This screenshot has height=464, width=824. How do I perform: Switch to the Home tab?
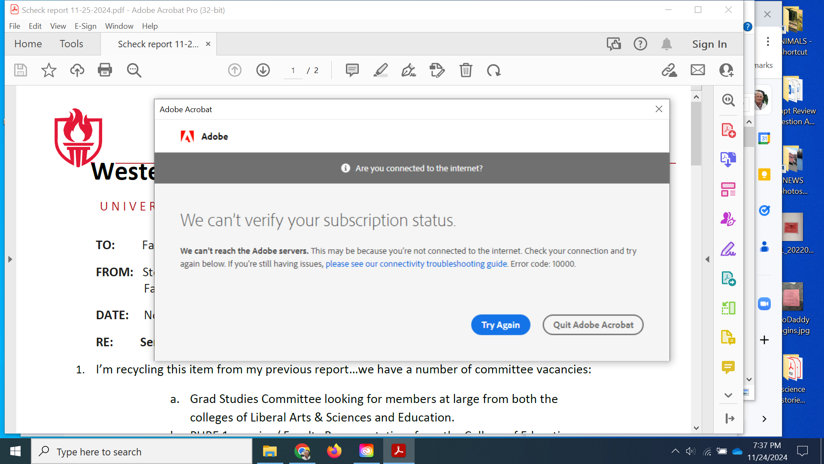click(x=28, y=44)
